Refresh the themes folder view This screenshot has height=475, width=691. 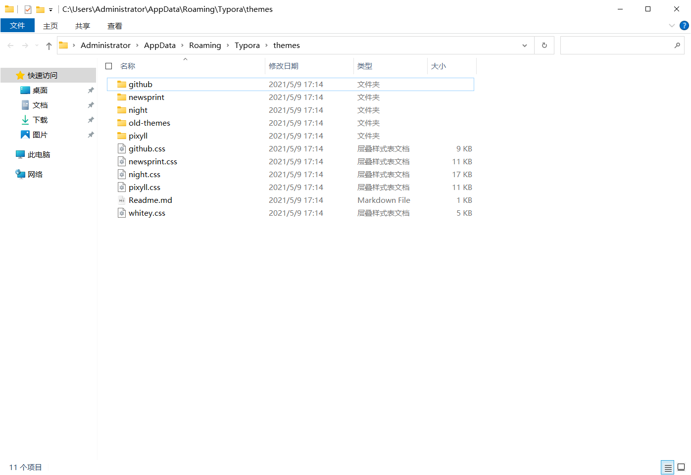click(x=544, y=45)
